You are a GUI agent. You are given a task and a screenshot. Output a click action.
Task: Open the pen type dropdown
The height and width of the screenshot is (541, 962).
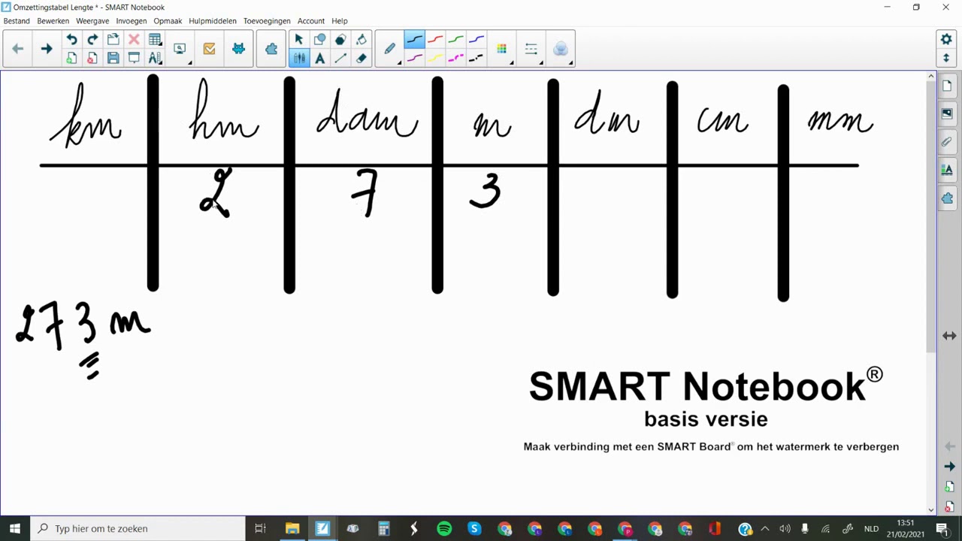coord(390,49)
